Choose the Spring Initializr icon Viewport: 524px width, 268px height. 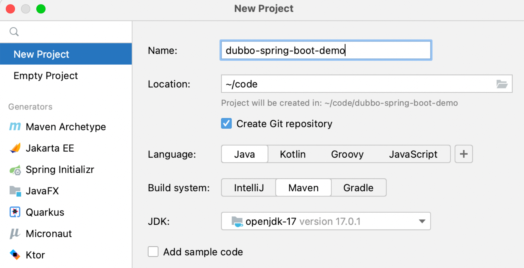coord(15,170)
